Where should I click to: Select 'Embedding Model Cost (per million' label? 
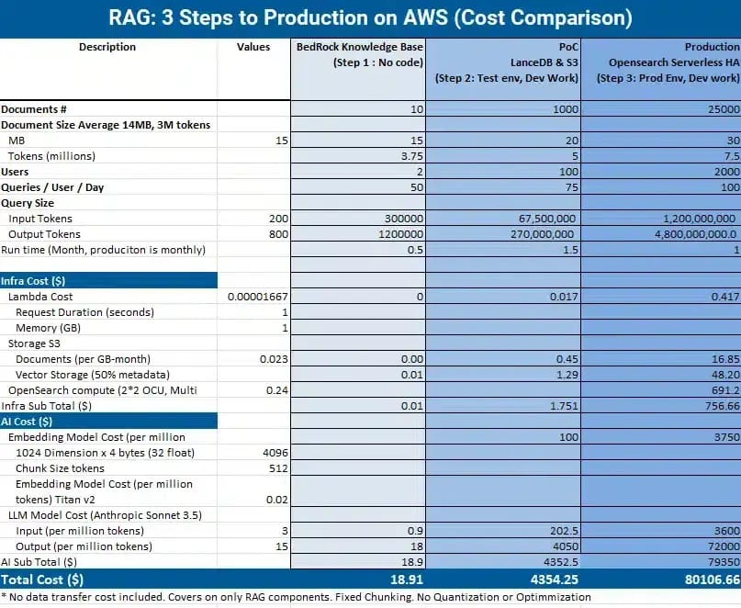pyautogui.click(x=96, y=437)
